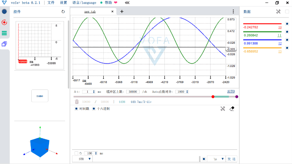
Task: Open the tab options three-dot menu
Action: [x=233, y=12]
